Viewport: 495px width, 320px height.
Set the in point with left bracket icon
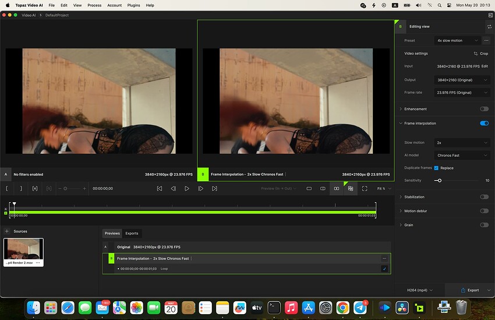pyautogui.click(x=7, y=189)
